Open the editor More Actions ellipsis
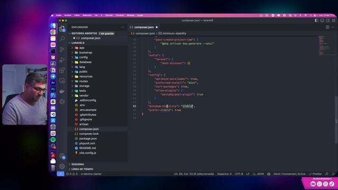The width and height of the screenshot is (338, 190). (333, 27)
